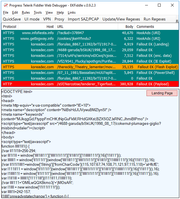Click the VPN toolbar item
Image resolution: width=180 pixels, height=199 pixels.
tap(47, 19)
